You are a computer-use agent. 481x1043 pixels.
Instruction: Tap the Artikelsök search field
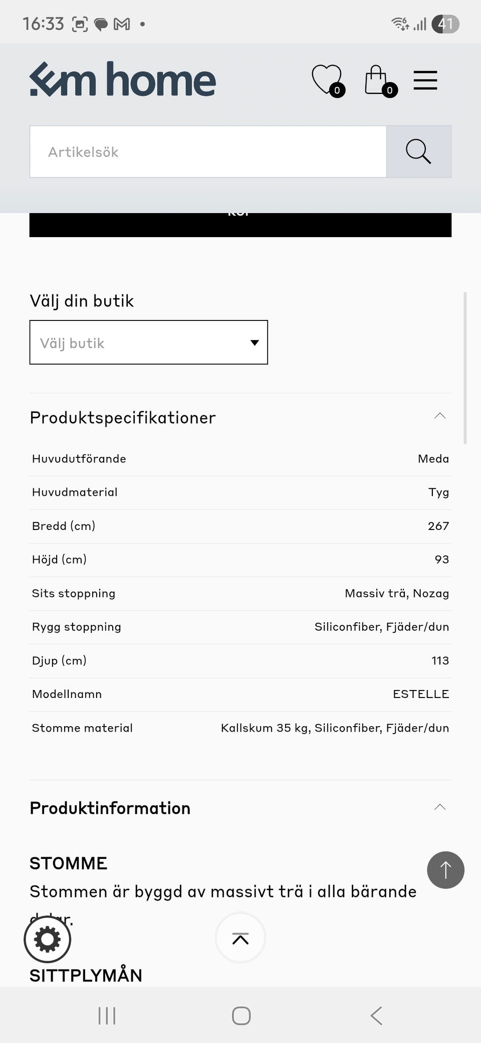coord(208,151)
